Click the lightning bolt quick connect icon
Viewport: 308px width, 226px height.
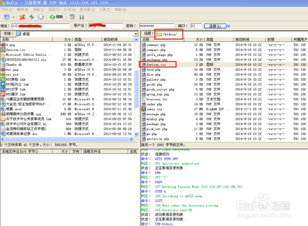31,17
